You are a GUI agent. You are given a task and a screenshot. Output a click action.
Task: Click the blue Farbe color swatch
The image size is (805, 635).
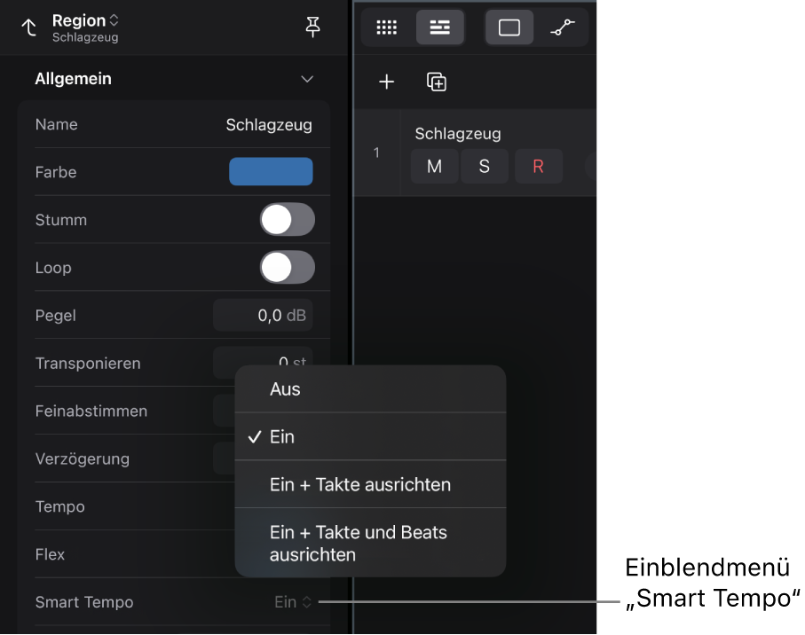[x=271, y=171]
